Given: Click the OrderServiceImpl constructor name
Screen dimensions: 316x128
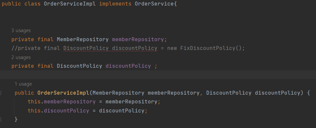Looking at the screenshot, I should pyautogui.click(x=63, y=93).
